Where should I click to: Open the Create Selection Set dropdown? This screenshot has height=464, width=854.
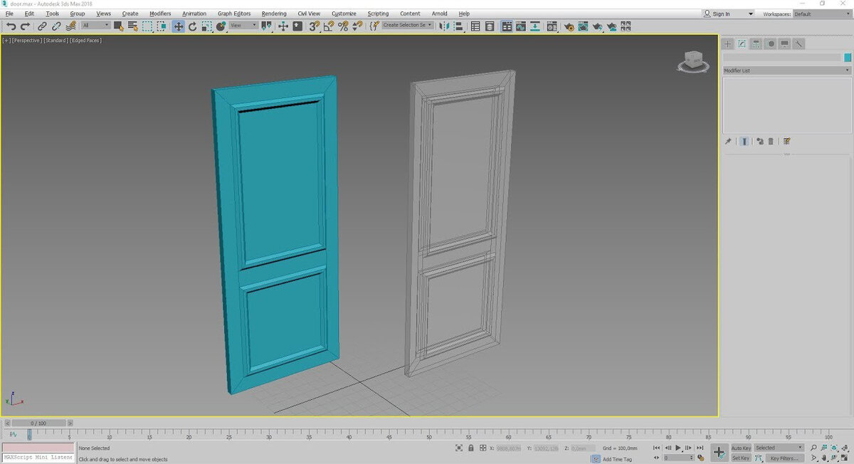pyautogui.click(x=408, y=26)
